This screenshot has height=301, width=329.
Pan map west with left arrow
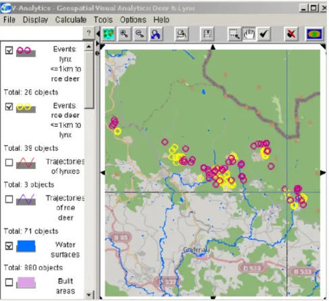pyautogui.click(x=103, y=172)
